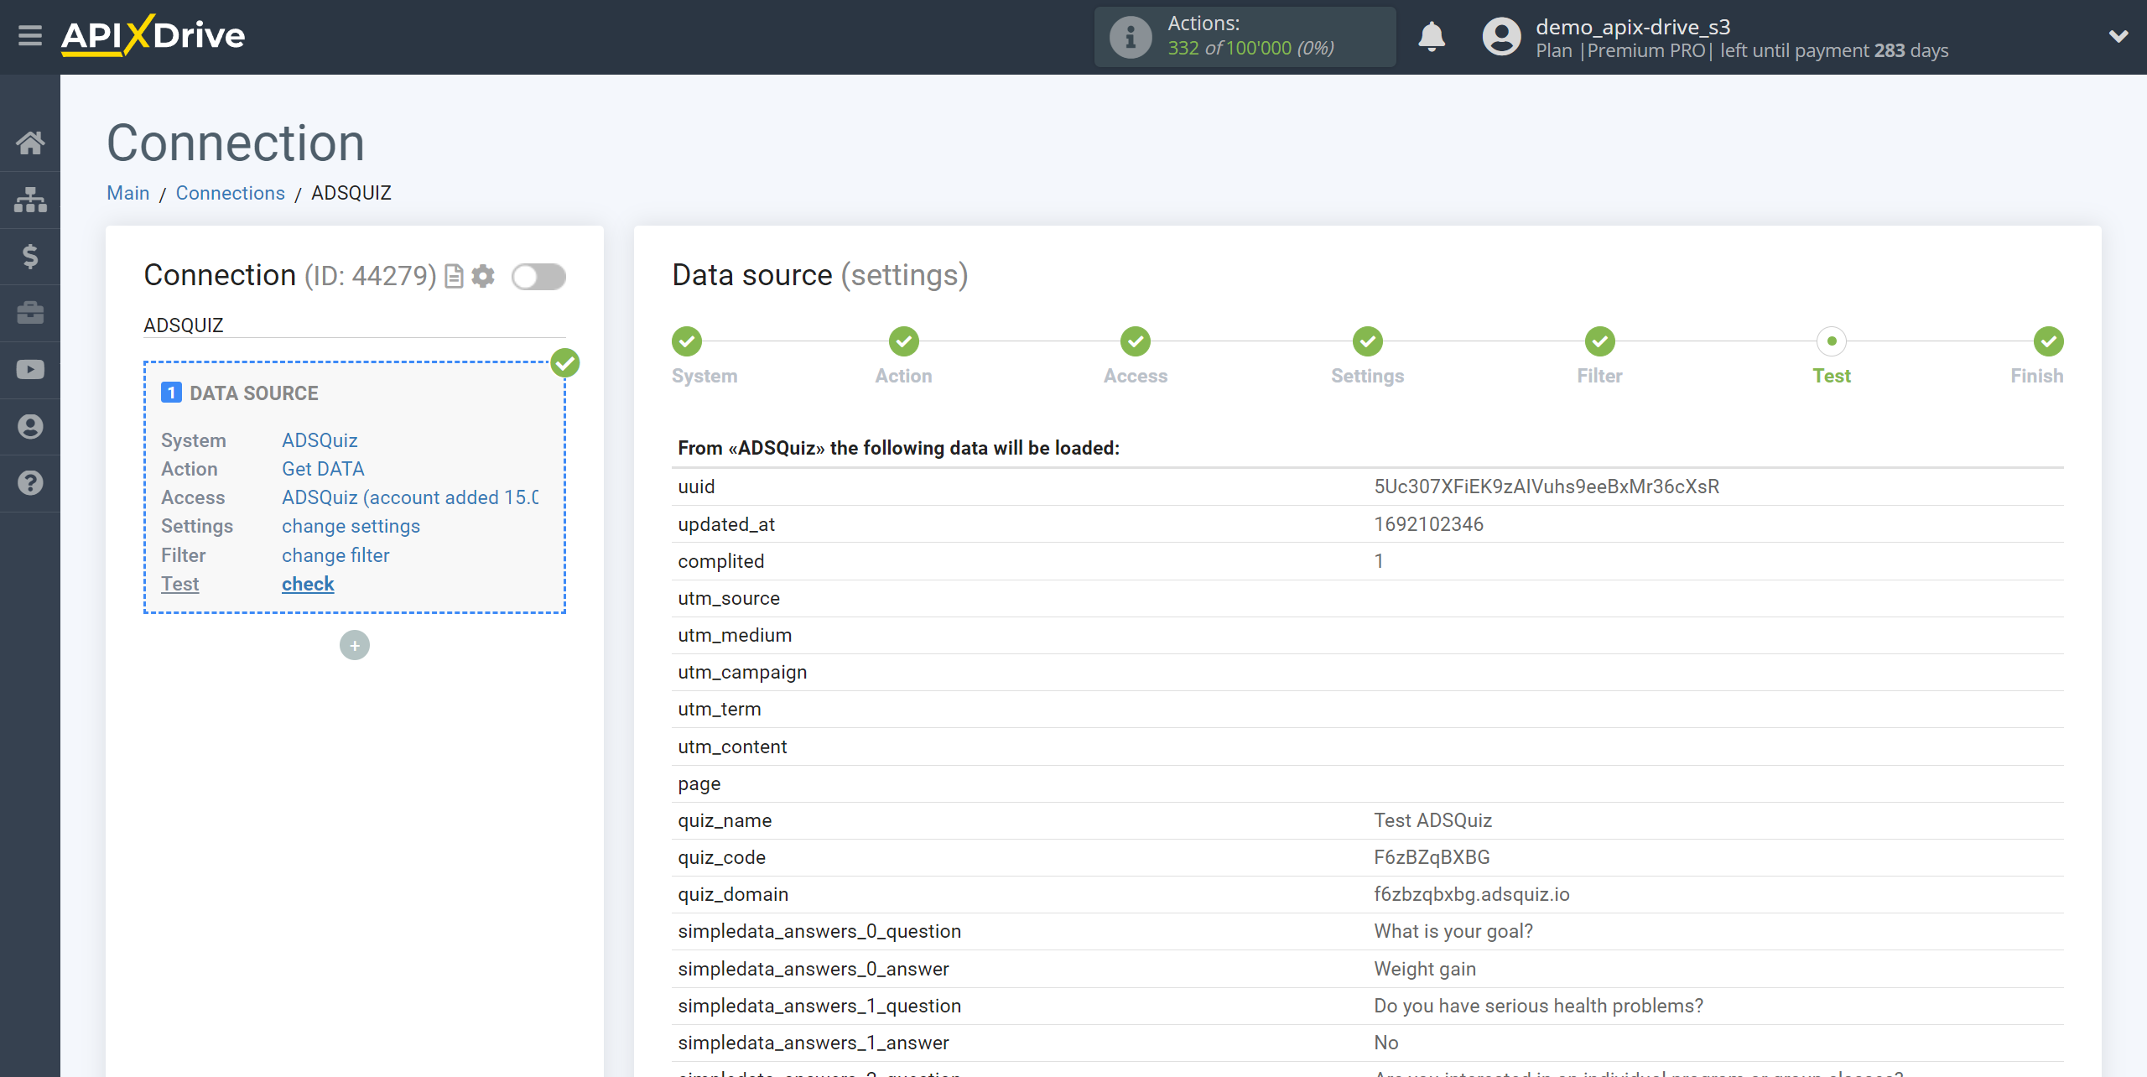2147x1077 pixels.
Task: Open billing dollar icon in sidebar
Action: [30, 256]
